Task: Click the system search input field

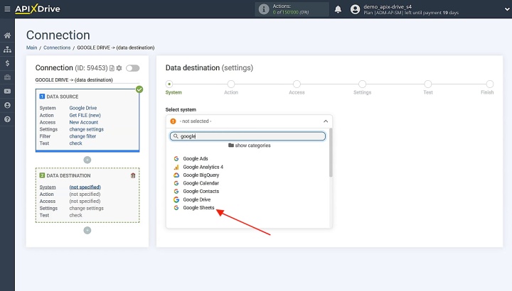Action: coord(247,136)
